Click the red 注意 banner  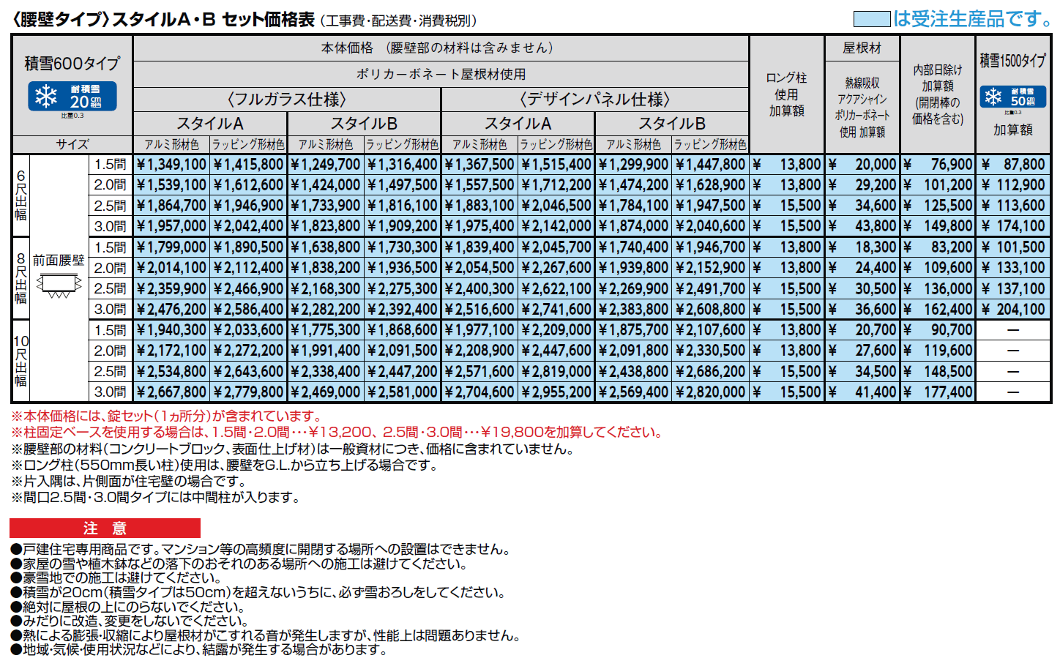pos(104,528)
